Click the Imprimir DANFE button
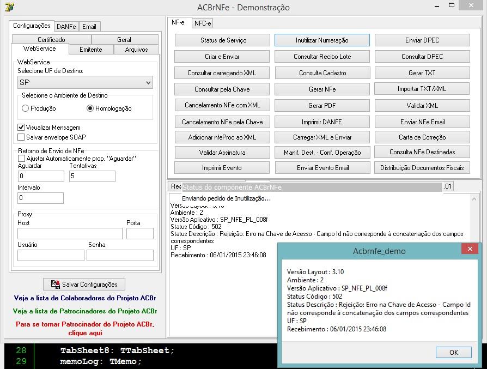 point(322,122)
